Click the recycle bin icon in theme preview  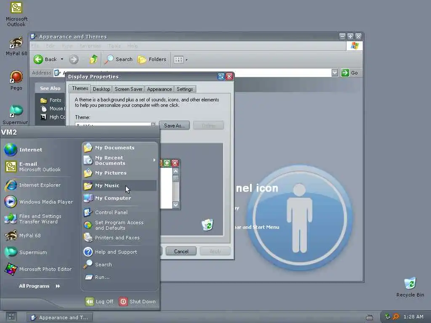point(208,225)
